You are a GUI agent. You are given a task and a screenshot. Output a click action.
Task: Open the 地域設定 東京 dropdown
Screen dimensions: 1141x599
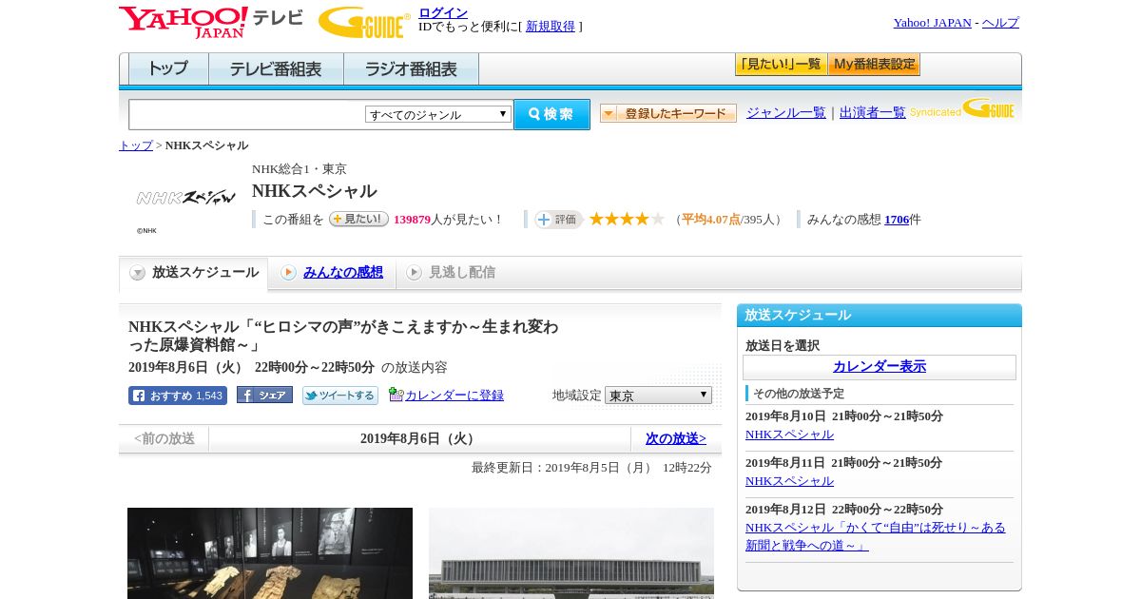tap(658, 395)
